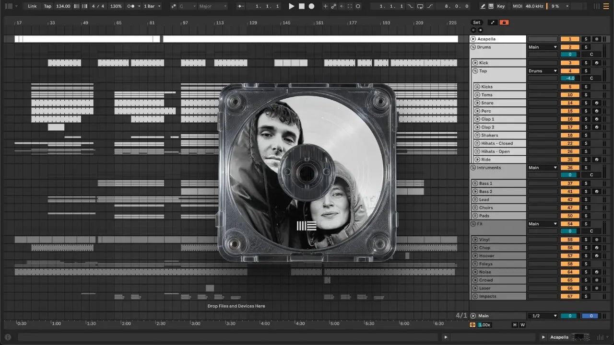The height and width of the screenshot is (345, 614).
Task: Arm recording on the Perc track
Action: (596, 111)
